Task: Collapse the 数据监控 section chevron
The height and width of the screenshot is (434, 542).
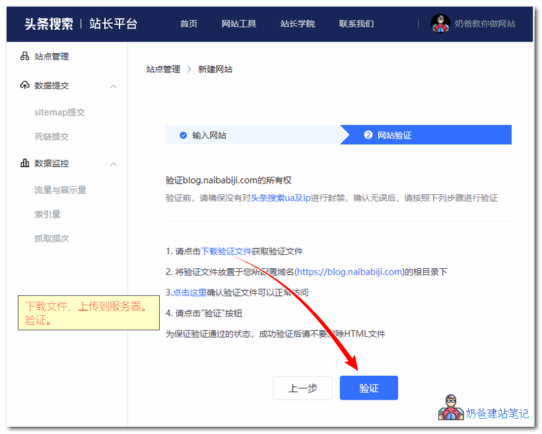Action: coord(113,163)
